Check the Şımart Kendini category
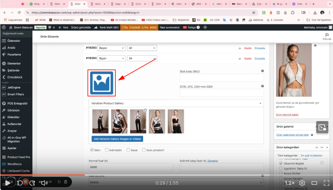Screen dimensions: 333x190 (281, 179)
